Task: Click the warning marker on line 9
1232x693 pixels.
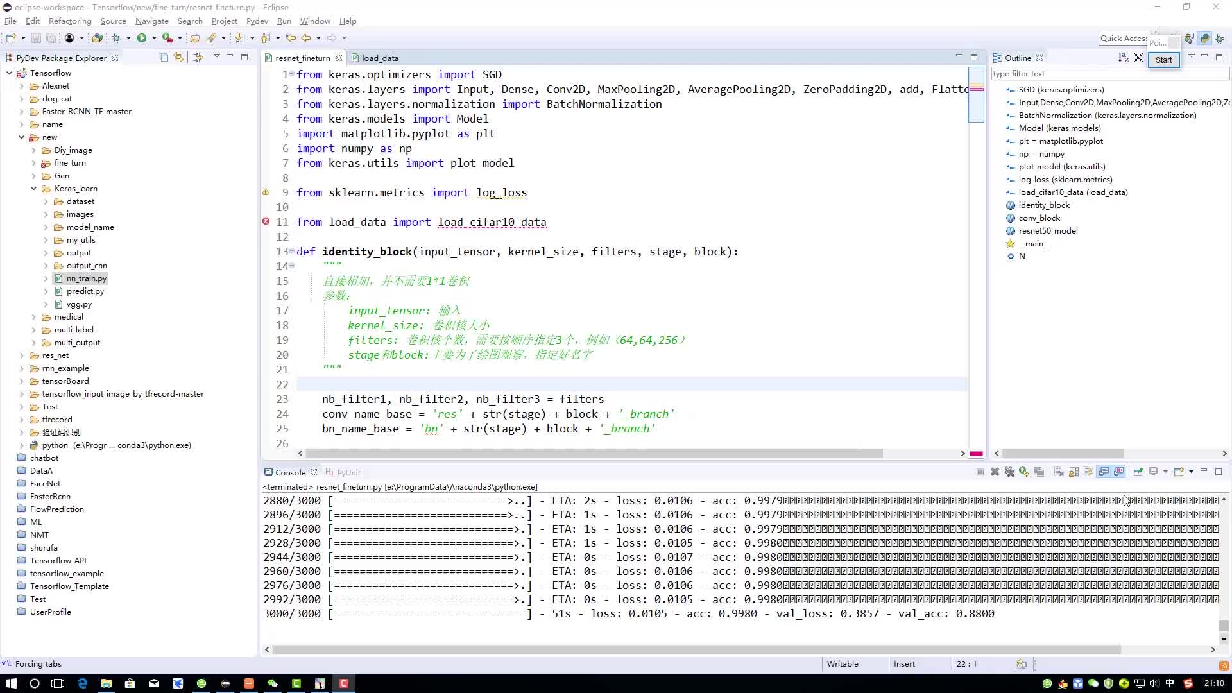Action: click(266, 192)
